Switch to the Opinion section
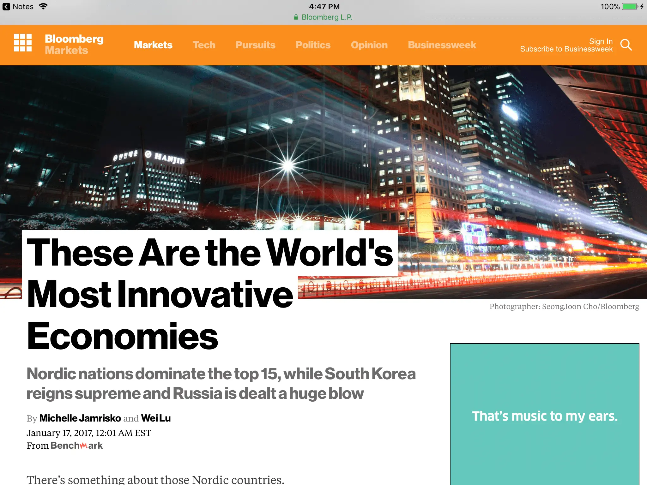The height and width of the screenshot is (485, 647). 369,45
